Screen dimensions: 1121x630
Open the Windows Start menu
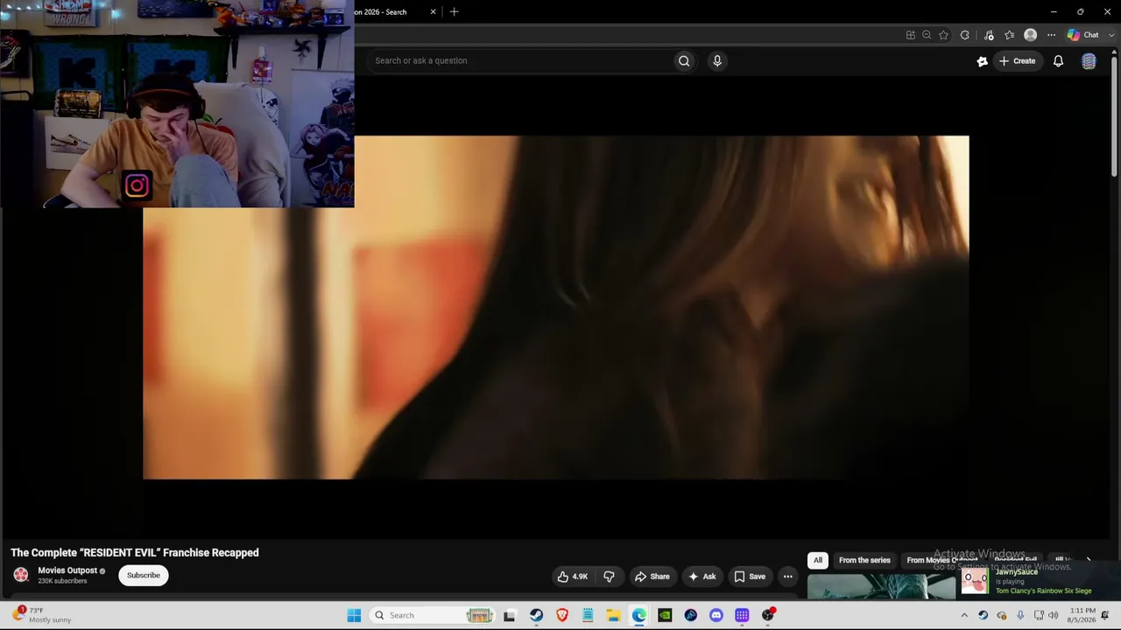(x=354, y=615)
